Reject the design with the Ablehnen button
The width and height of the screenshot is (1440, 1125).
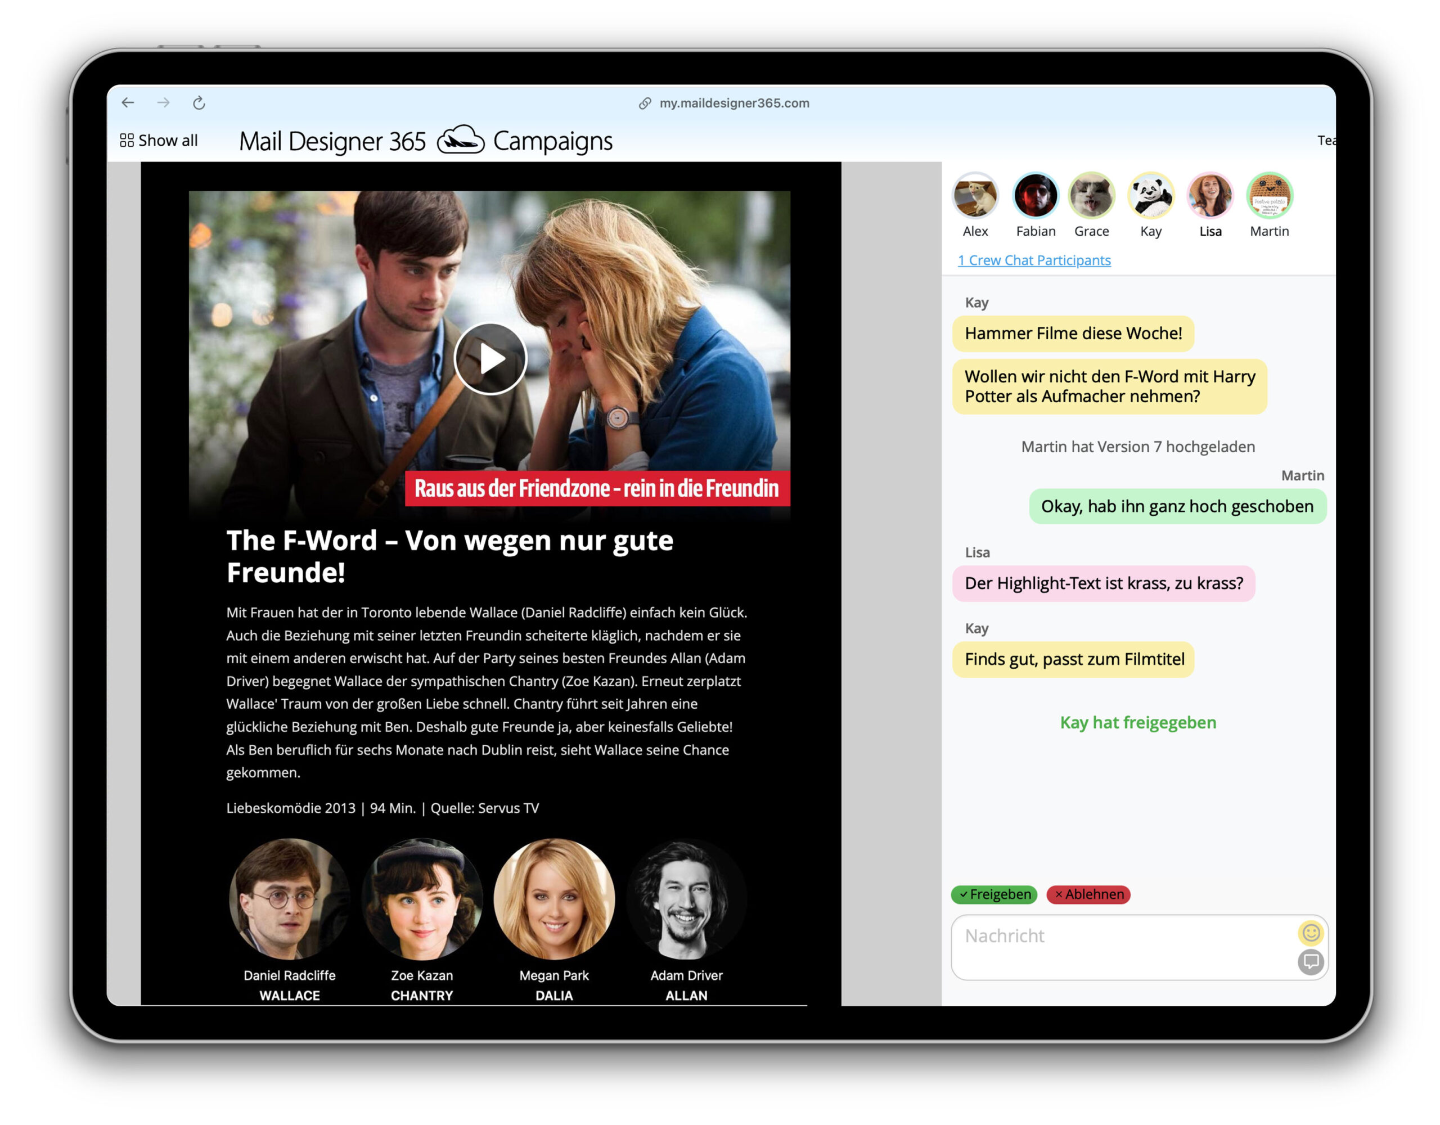click(1088, 894)
